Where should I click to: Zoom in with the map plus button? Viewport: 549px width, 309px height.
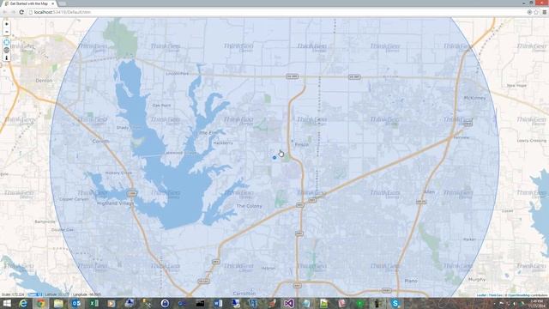(7, 24)
